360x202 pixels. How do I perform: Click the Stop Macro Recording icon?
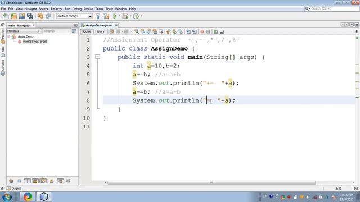point(208,31)
